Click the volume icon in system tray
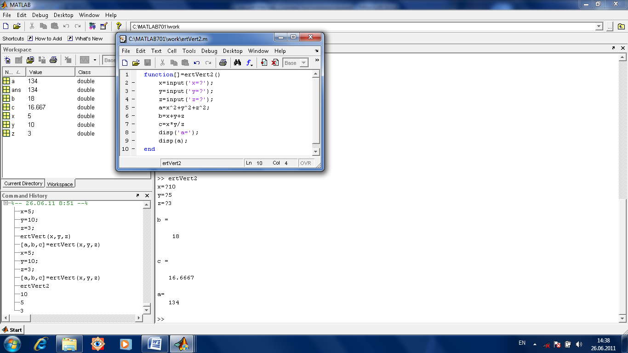 click(x=579, y=344)
